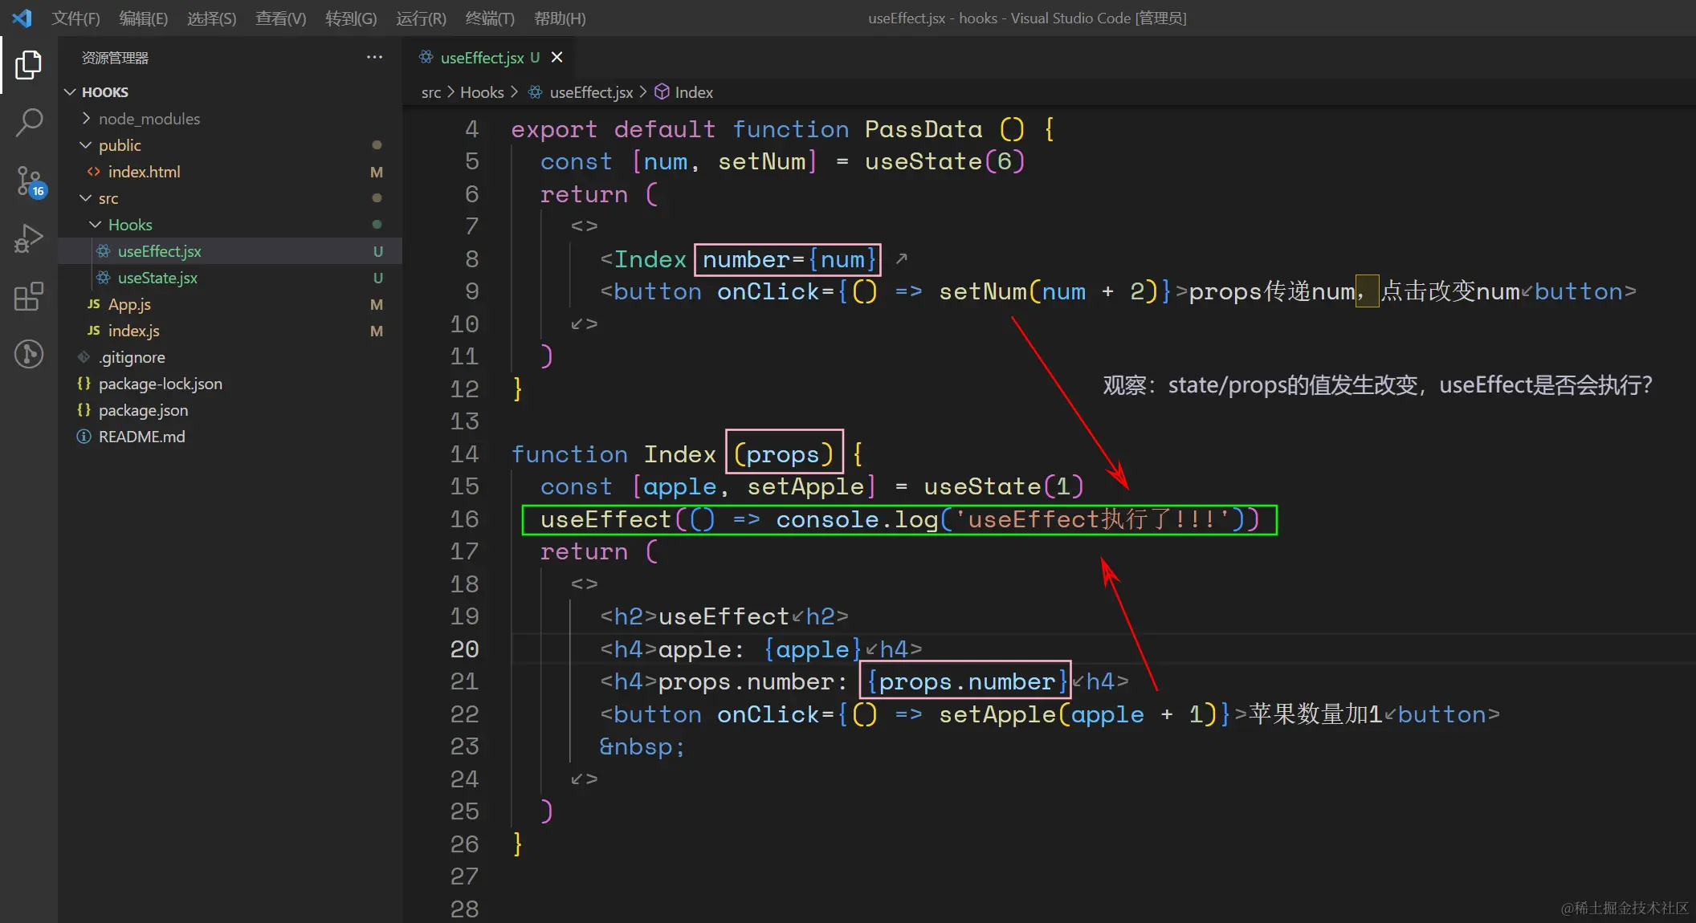Expand the node_modules folder
The height and width of the screenshot is (923, 1696).
coord(149,119)
